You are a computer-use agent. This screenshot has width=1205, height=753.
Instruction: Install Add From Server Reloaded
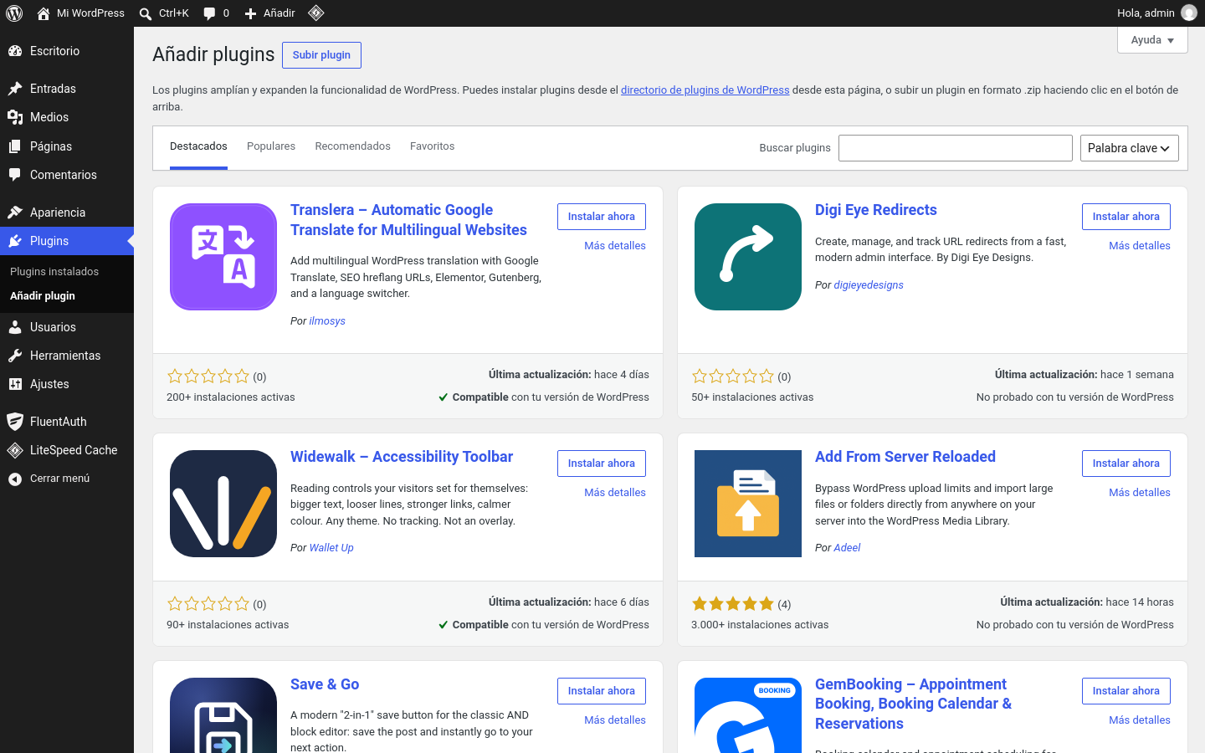(1126, 464)
